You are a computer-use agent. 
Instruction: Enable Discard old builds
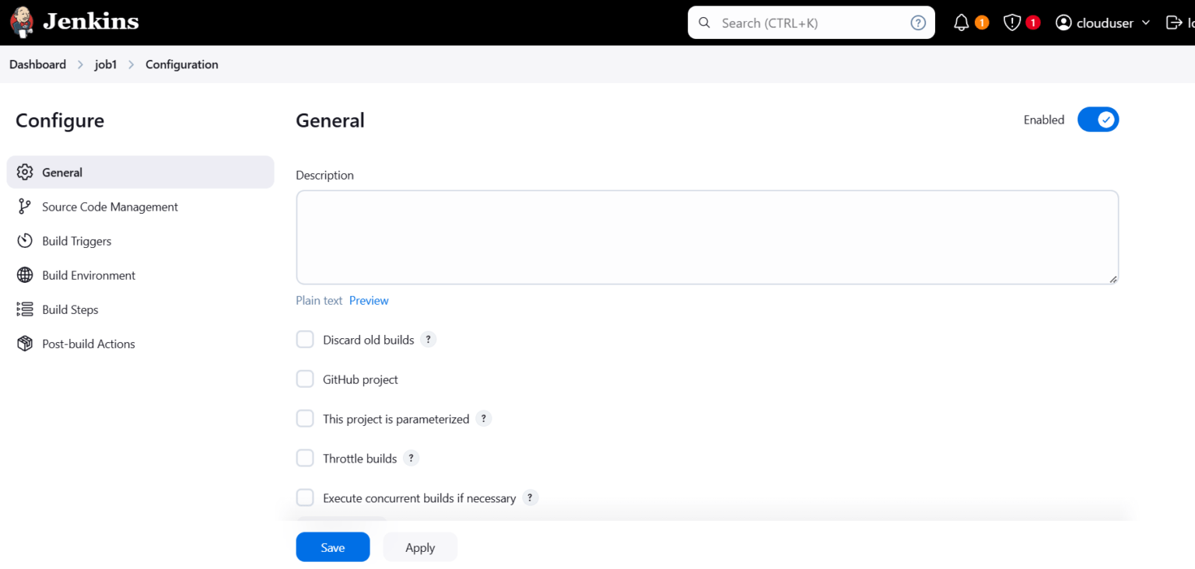(305, 339)
